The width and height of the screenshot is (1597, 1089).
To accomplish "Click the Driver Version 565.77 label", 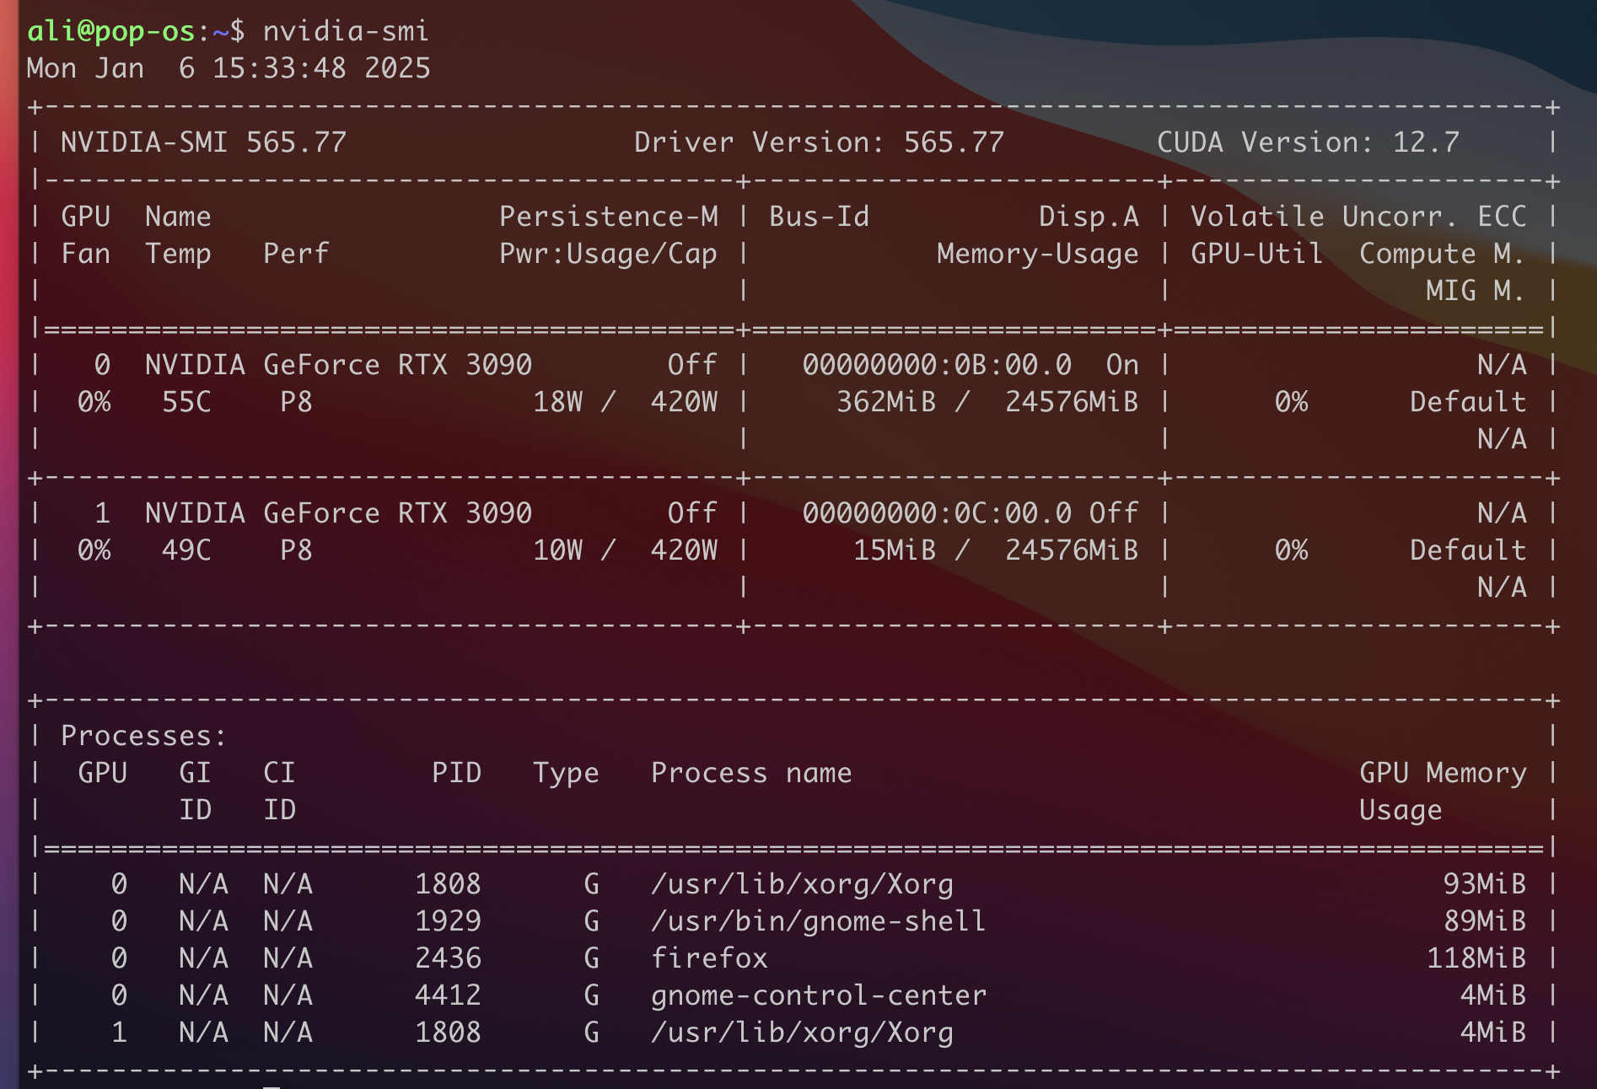I will [x=818, y=142].
